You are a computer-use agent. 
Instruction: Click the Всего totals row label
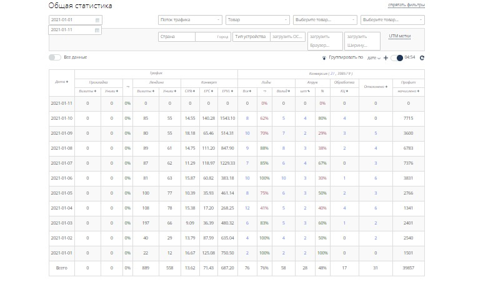(62, 268)
